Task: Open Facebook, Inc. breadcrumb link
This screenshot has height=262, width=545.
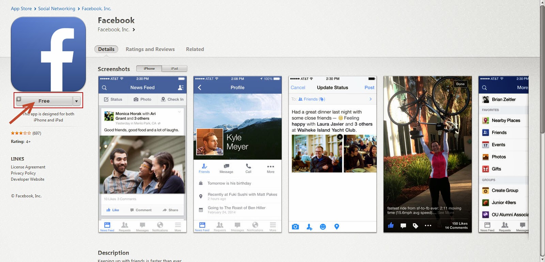Action: tap(96, 9)
